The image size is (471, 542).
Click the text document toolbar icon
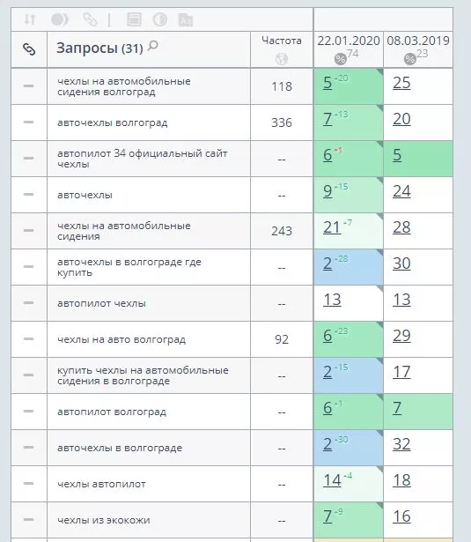pyautogui.click(x=186, y=19)
